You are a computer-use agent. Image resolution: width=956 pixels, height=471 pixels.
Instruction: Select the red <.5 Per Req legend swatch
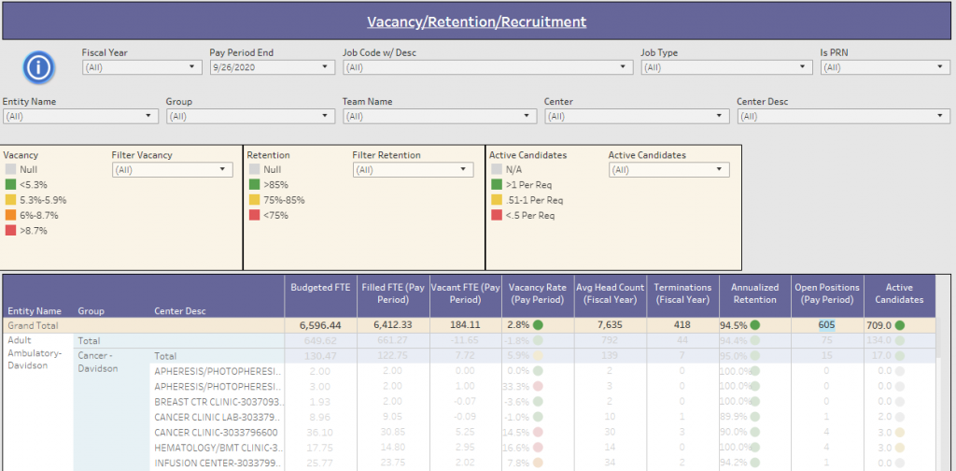coord(498,215)
